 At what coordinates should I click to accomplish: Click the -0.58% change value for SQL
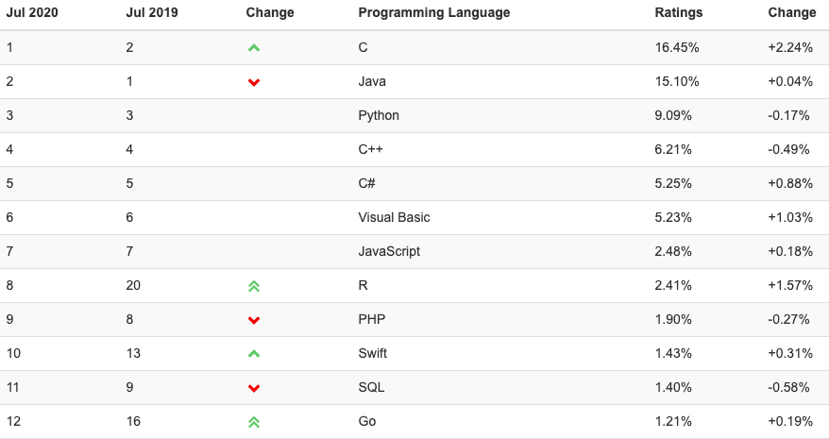[788, 387]
